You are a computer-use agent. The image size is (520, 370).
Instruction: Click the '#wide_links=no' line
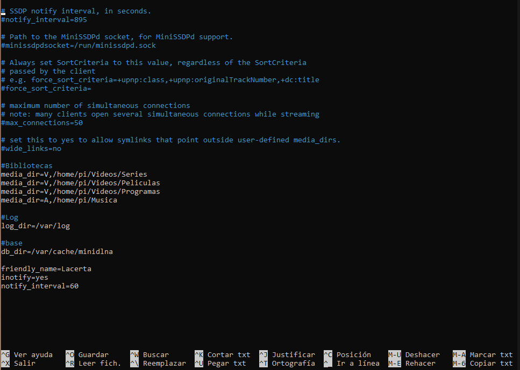31,149
